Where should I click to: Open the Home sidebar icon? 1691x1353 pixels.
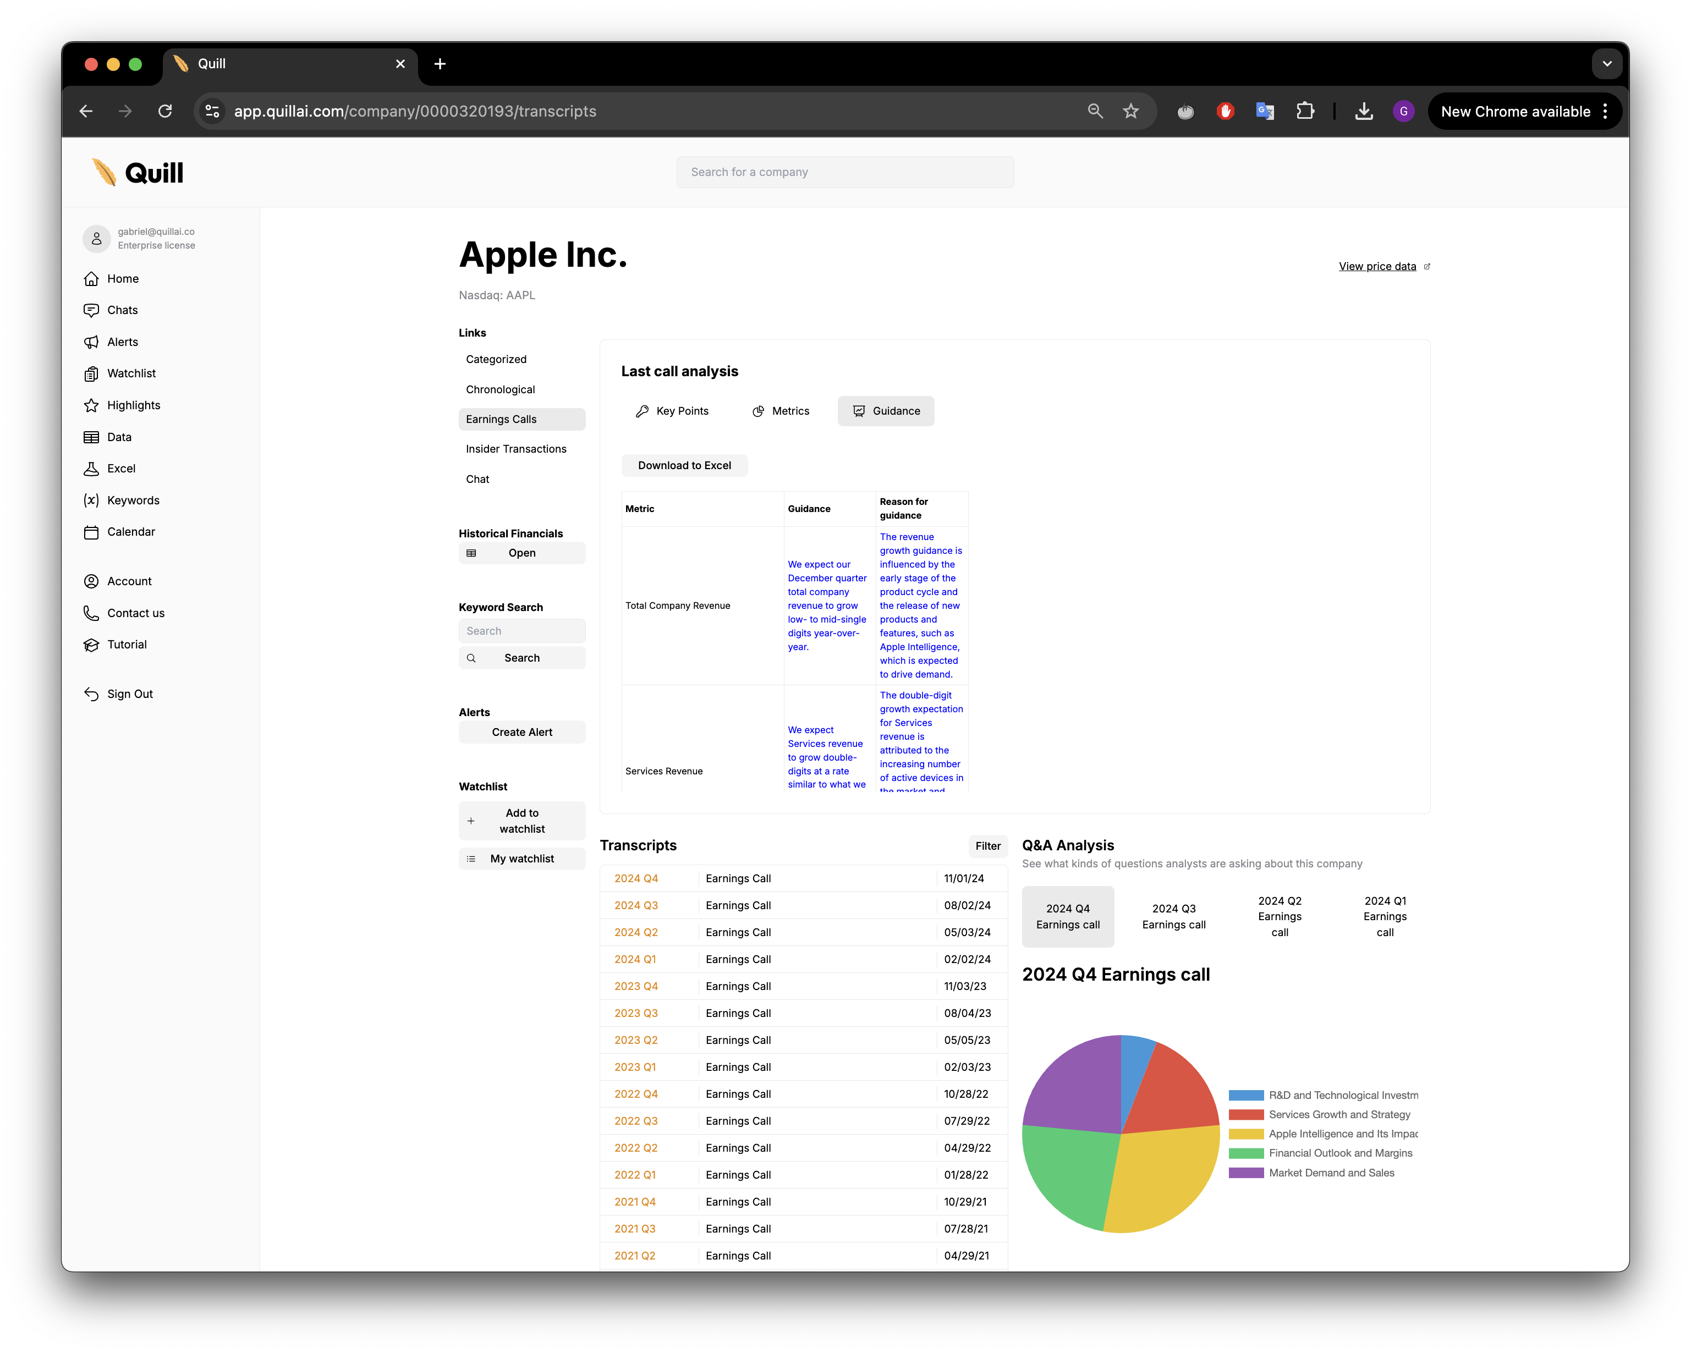[x=91, y=278]
